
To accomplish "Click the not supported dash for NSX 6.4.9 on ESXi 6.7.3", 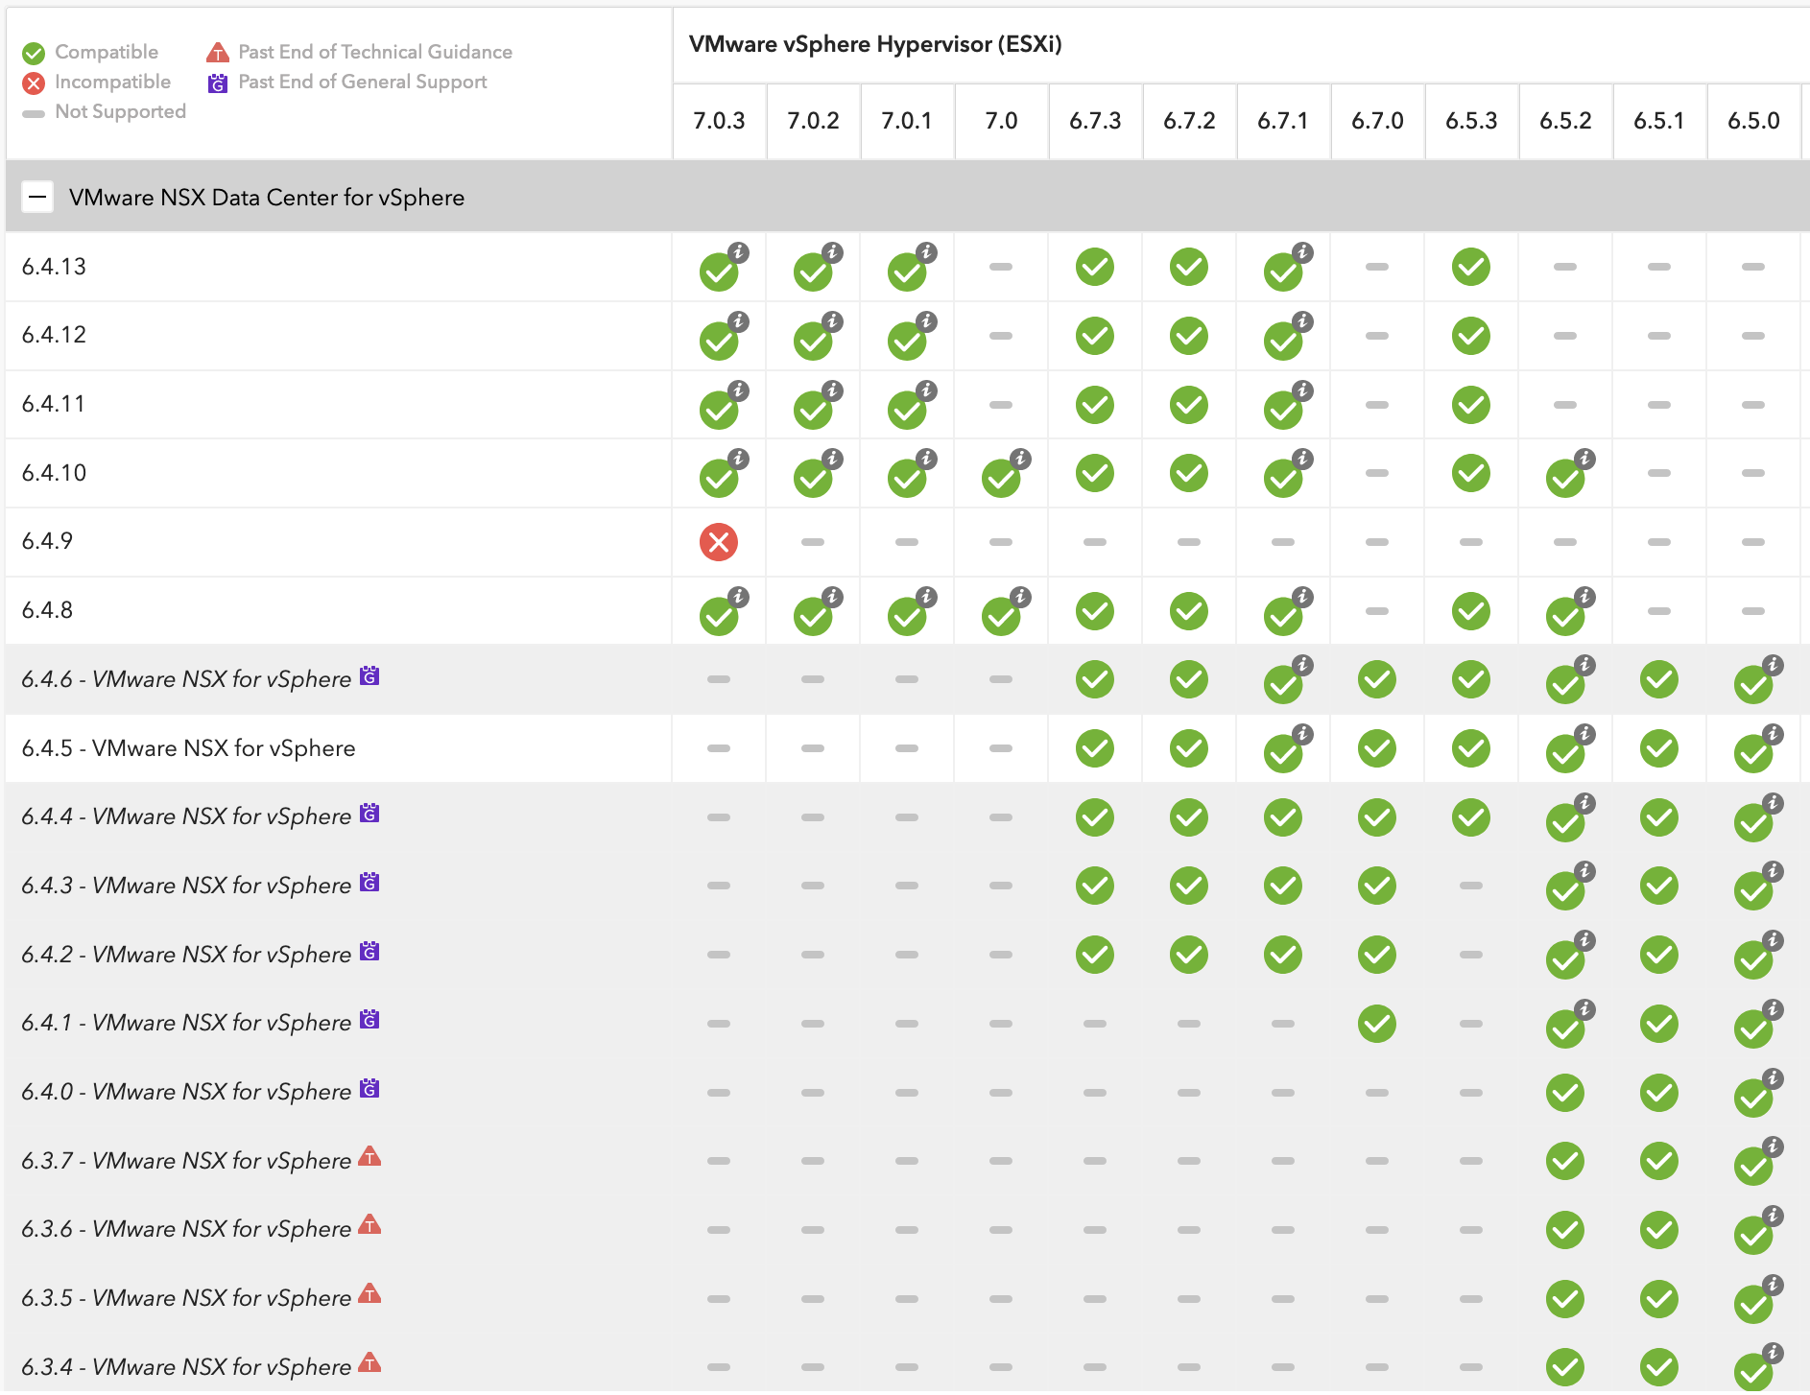I will (1095, 542).
